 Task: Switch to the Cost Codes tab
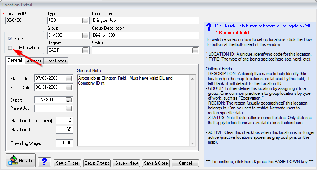pyautogui.click(x=56, y=61)
